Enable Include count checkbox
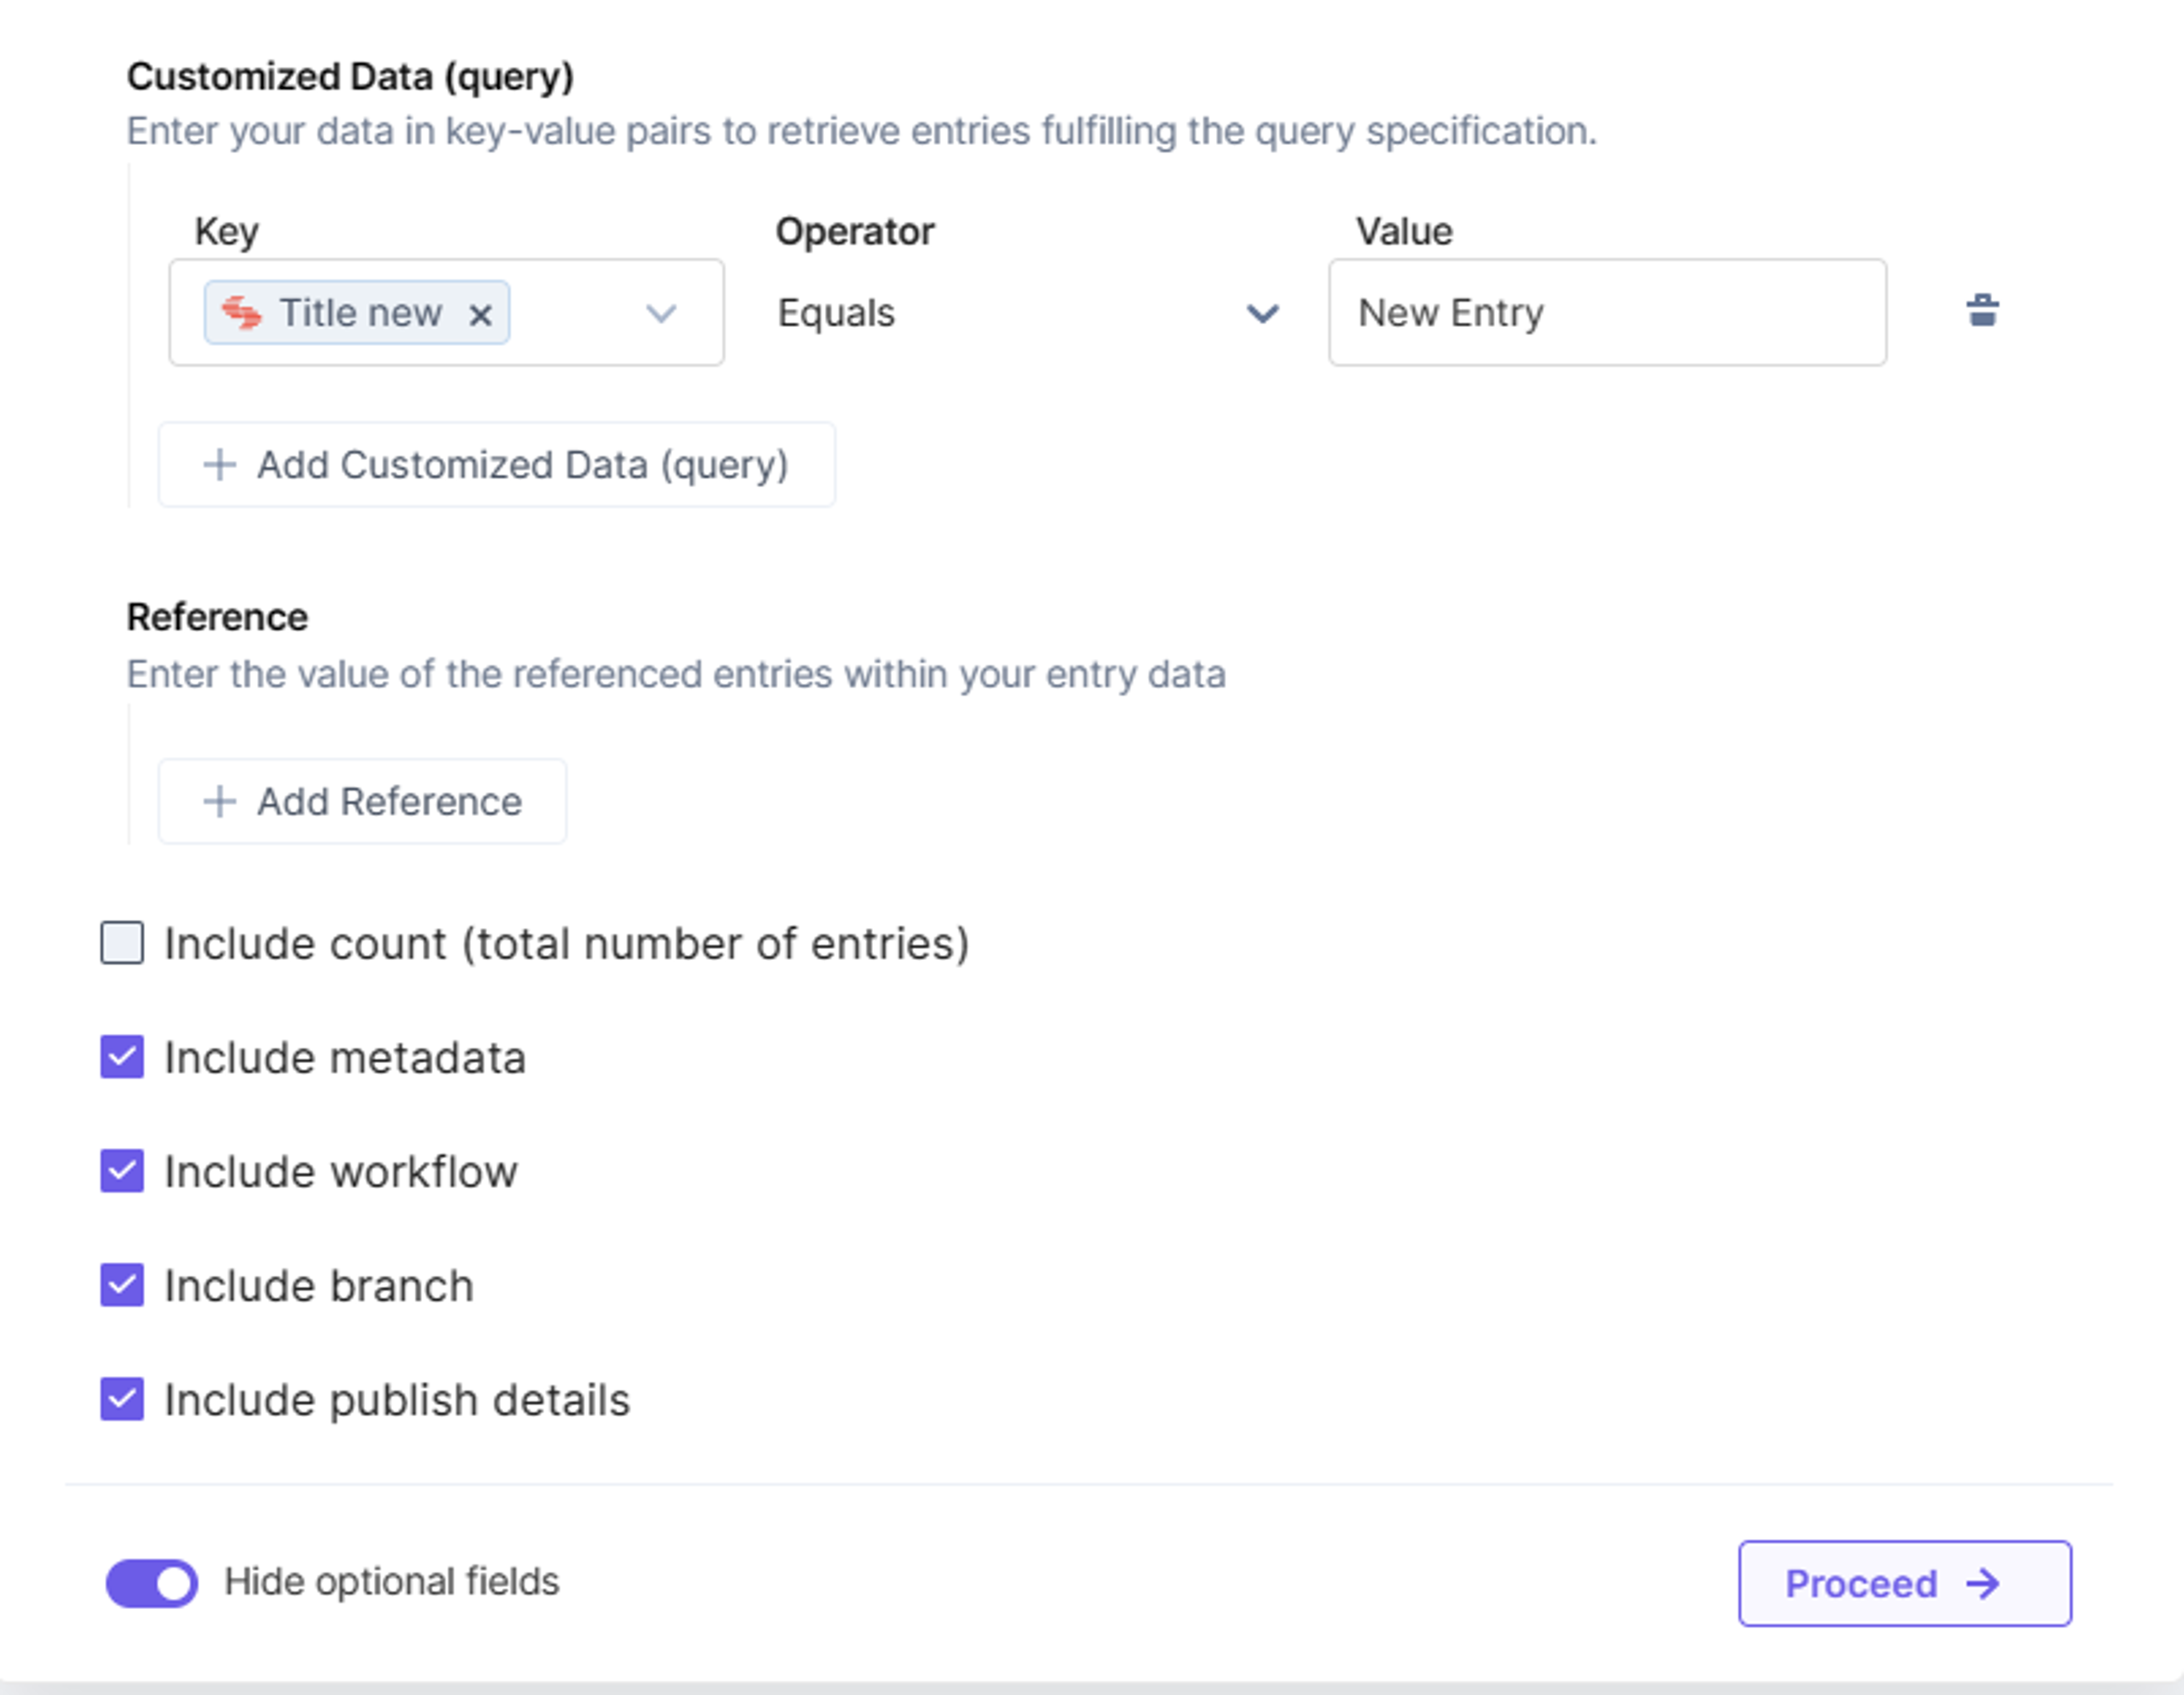The width and height of the screenshot is (2184, 1695). (122, 943)
